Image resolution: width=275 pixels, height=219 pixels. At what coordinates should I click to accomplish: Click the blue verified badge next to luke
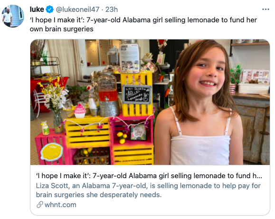click(x=50, y=10)
